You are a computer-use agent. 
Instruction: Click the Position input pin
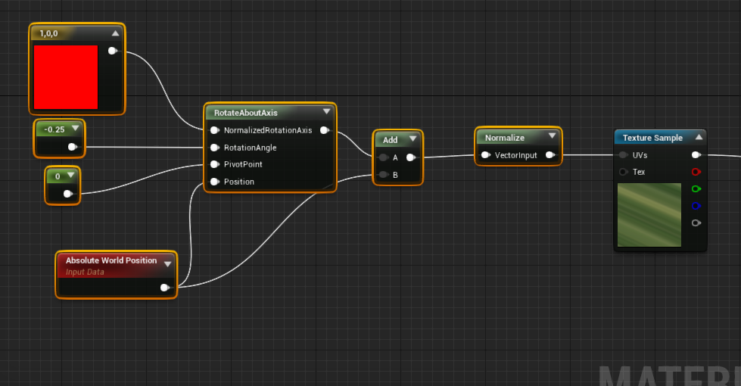[x=214, y=182]
